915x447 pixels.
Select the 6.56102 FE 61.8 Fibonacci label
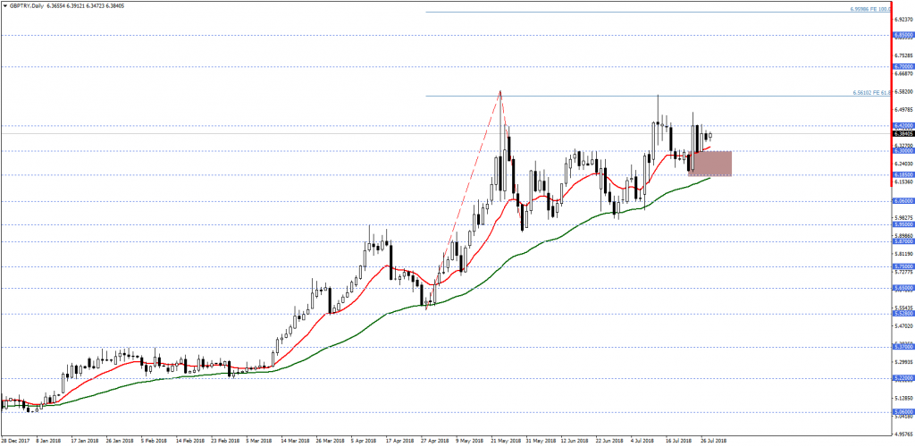pos(870,93)
